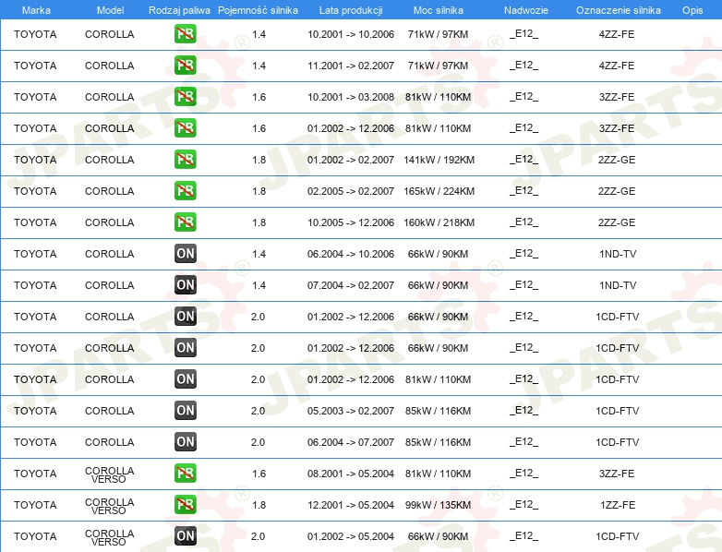Select the date range 07.2004 -> 02.2007
722x552 pixels.
point(351,285)
